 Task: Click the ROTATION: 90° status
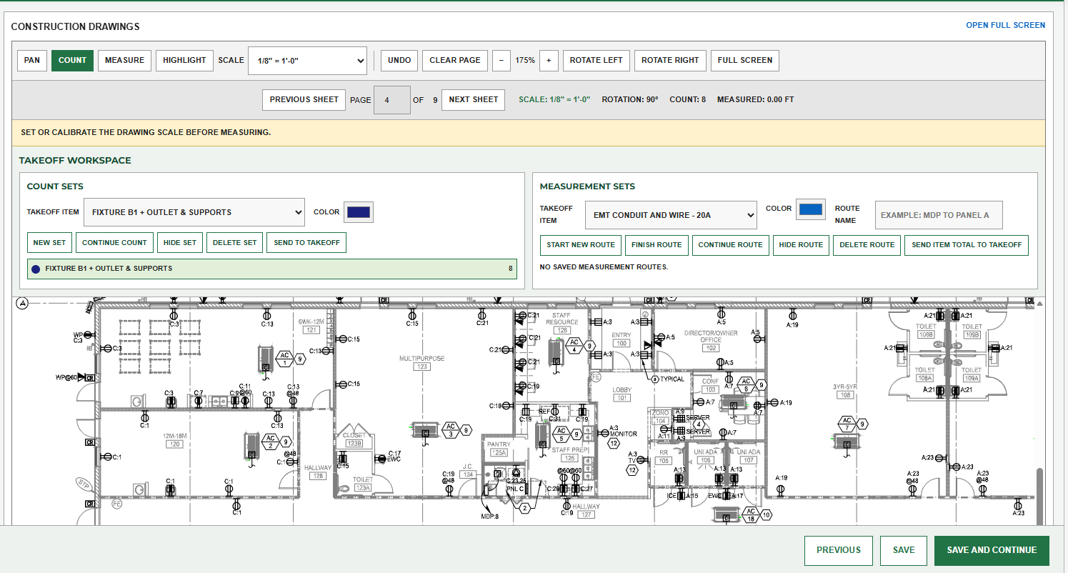630,99
